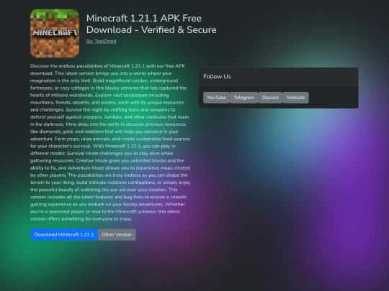Click "Creative Mode" text in the description
Viewport: 389px width, 291px height.
point(91,161)
